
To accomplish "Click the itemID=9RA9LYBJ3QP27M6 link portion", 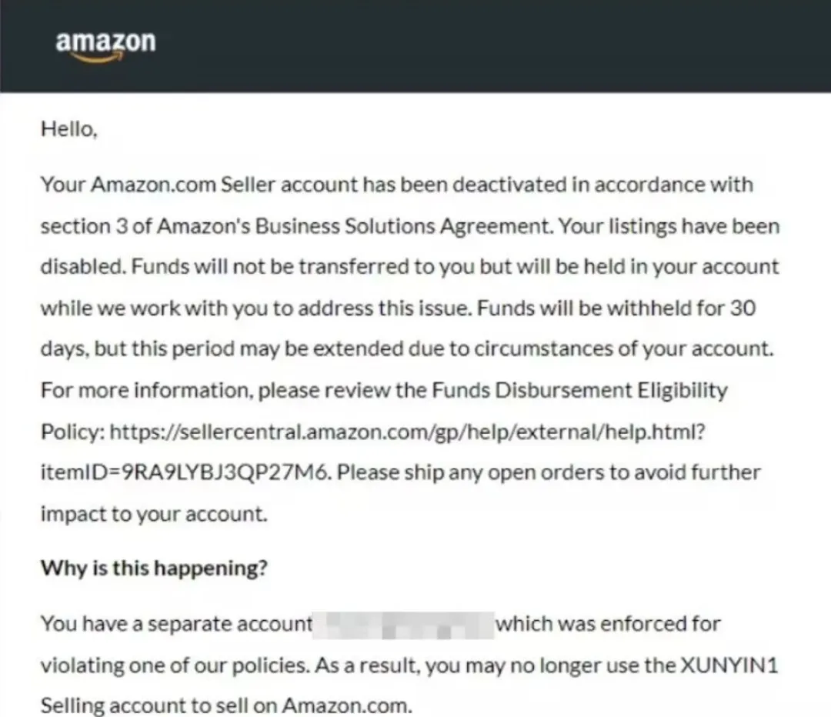I will tap(186, 472).
